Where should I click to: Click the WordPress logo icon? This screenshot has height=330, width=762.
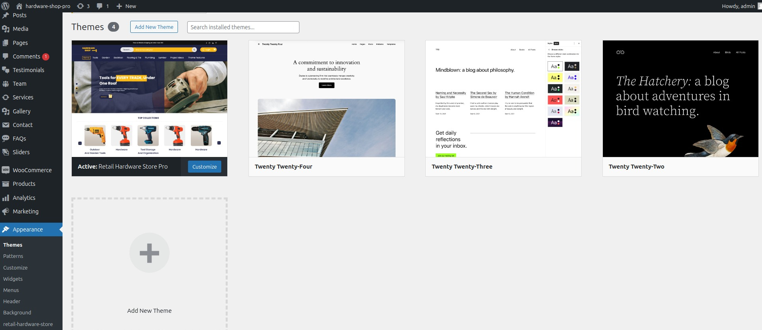point(5,6)
